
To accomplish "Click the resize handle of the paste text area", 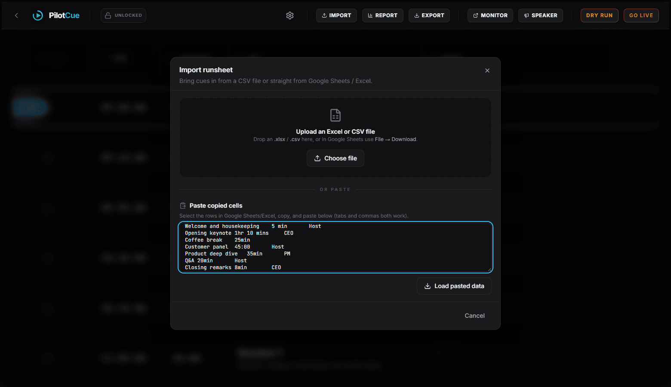I will tap(489, 270).
